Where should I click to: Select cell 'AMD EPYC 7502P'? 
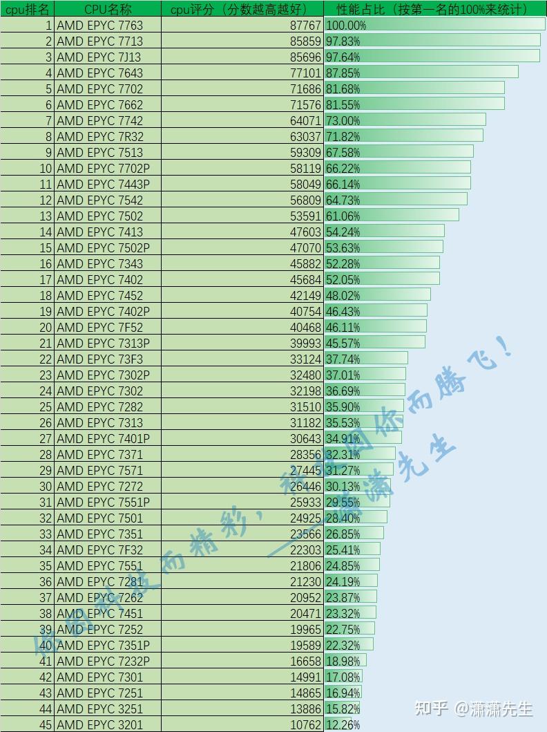pos(108,247)
